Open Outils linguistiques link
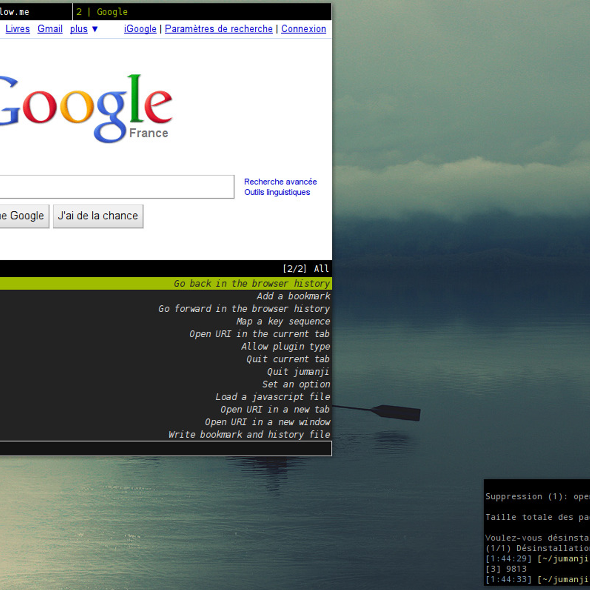The height and width of the screenshot is (590, 590). [x=277, y=192]
